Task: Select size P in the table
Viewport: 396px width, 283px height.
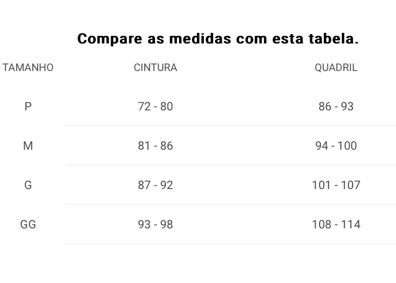Action: coord(28,106)
